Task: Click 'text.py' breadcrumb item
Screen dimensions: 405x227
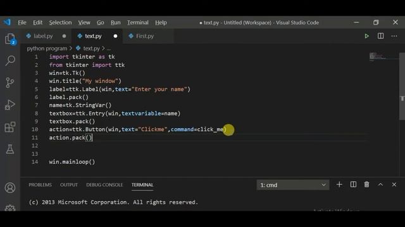Action: [91, 49]
